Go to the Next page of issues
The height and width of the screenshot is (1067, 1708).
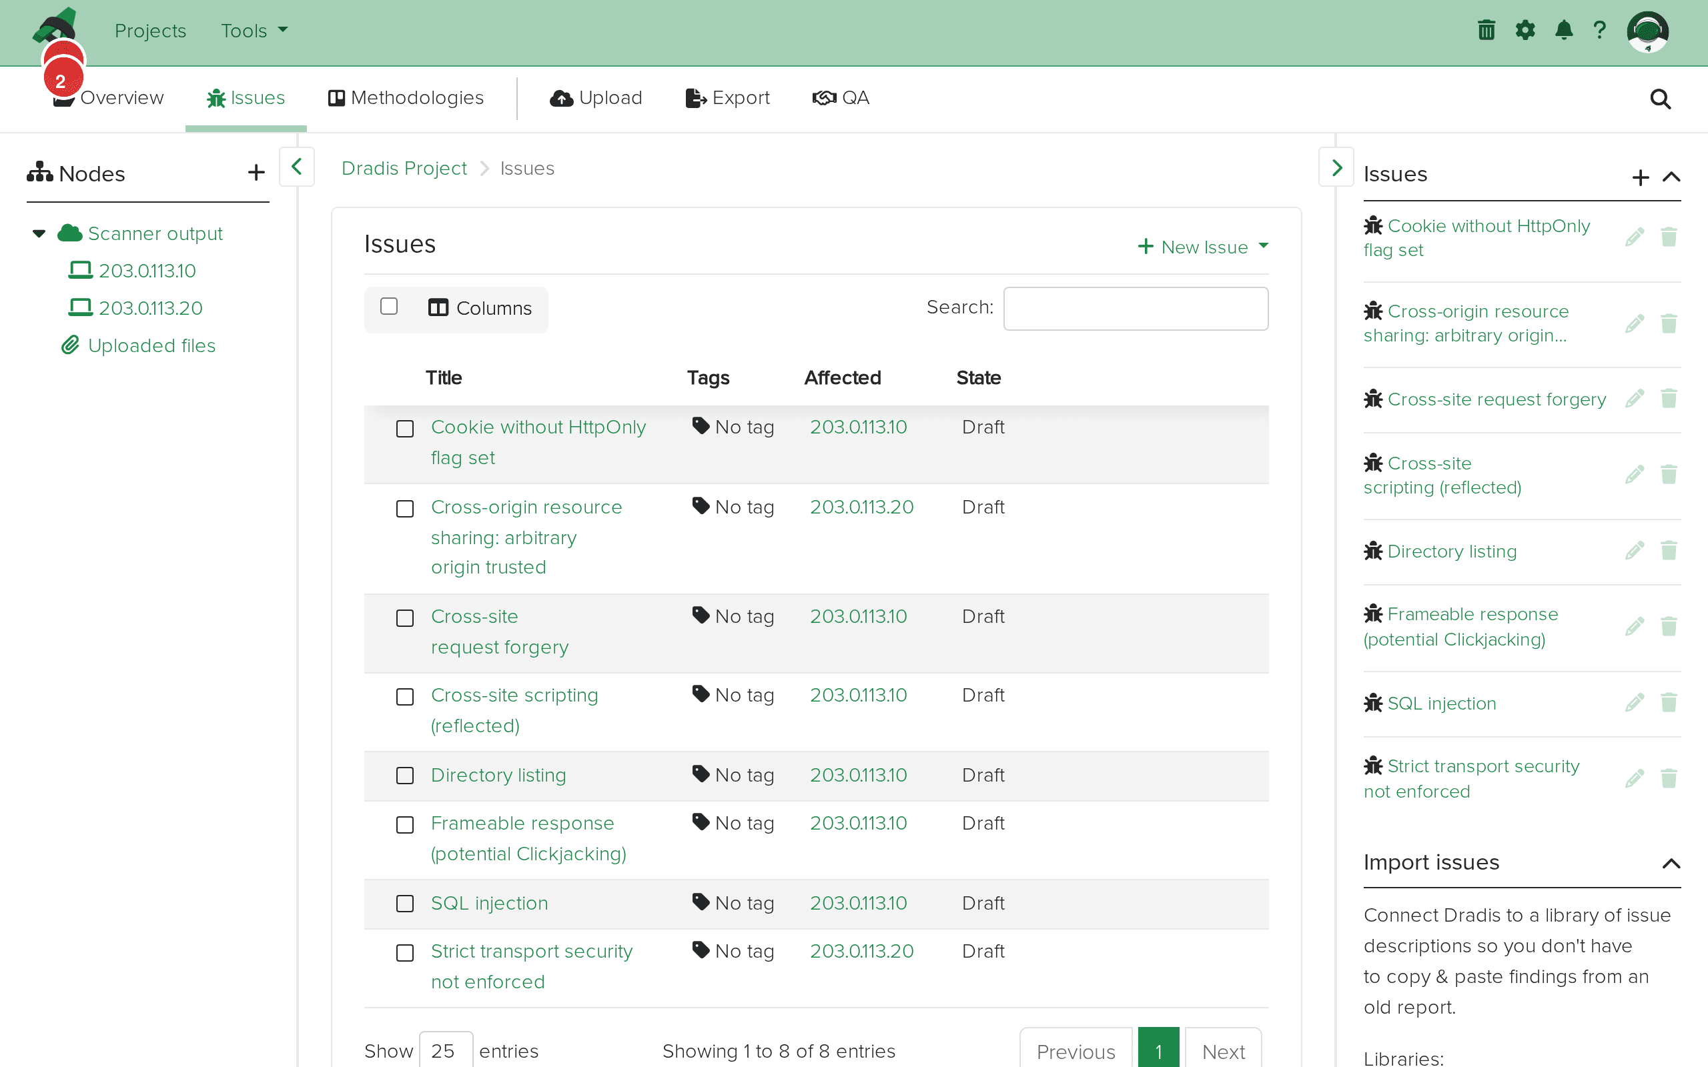click(x=1223, y=1051)
